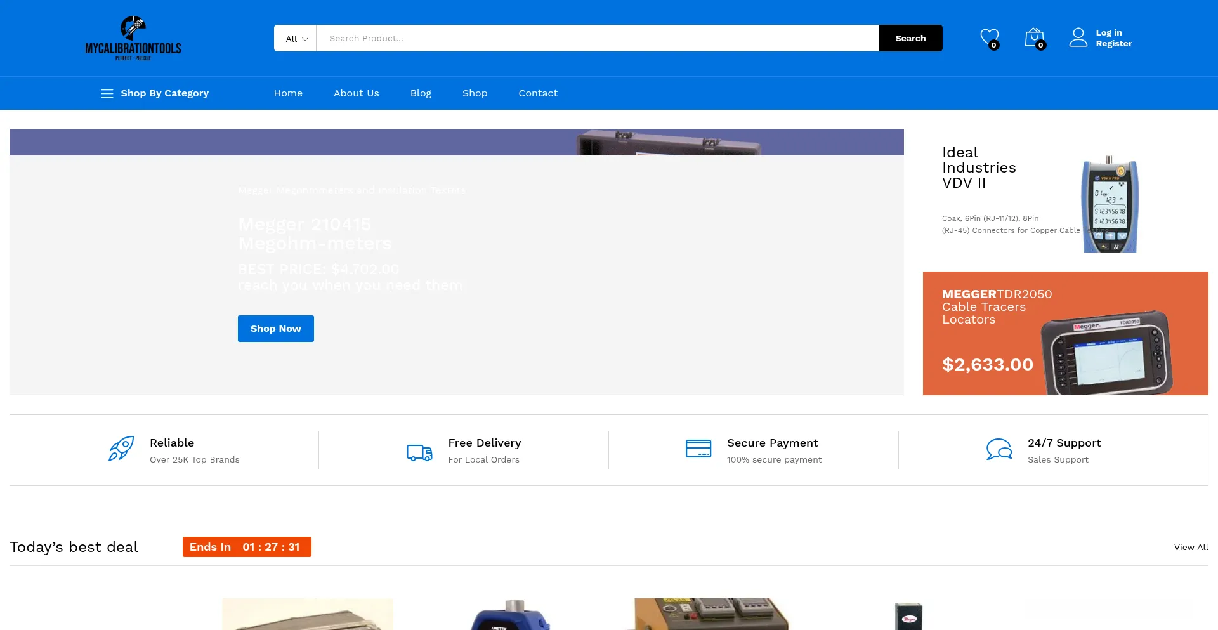
Task: Click the Megger 210415 Megohm-meters slide title
Action: coord(315,234)
